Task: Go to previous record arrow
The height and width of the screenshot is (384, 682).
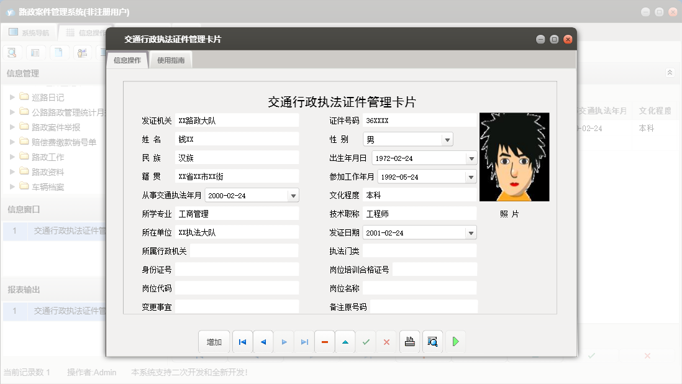Action: tap(263, 342)
